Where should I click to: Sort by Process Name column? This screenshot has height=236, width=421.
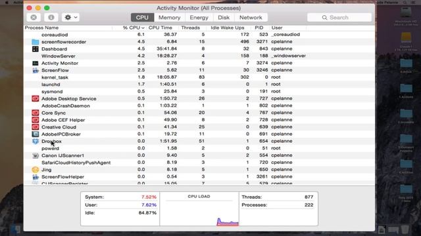[x=41, y=28]
